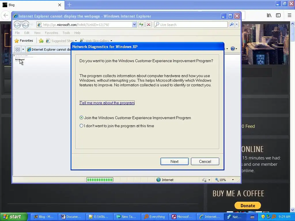Click the security shield tray icon
Image resolution: width=295 pixels, height=221 pixels.
[263, 217]
